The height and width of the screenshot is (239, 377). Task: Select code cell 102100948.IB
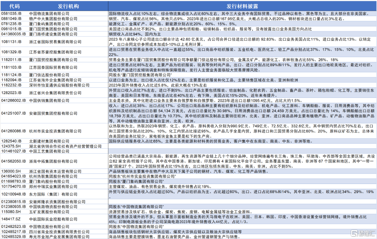[13, 194]
